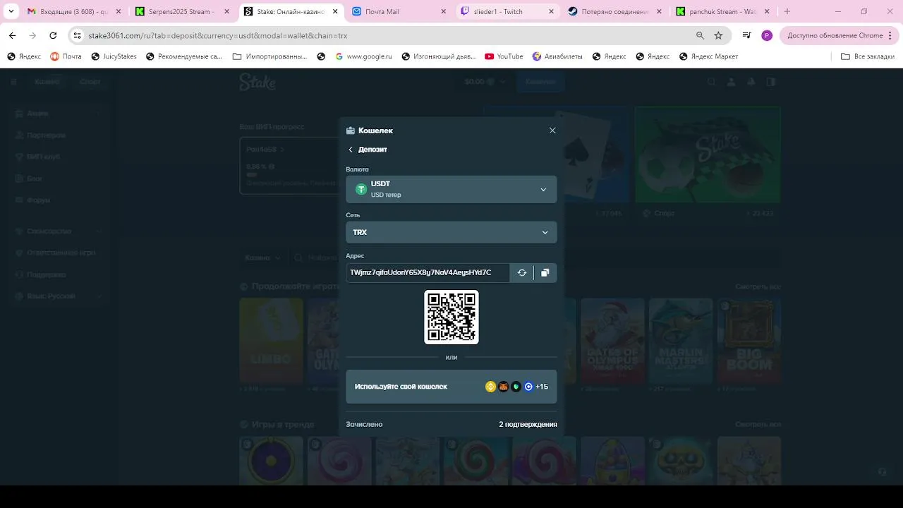Toggle the hamburger sidebar menu
903x508 pixels.
13,82
